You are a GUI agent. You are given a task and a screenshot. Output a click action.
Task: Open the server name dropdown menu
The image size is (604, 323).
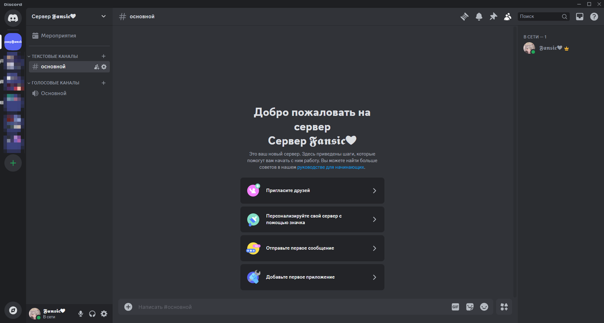point(104,16)
